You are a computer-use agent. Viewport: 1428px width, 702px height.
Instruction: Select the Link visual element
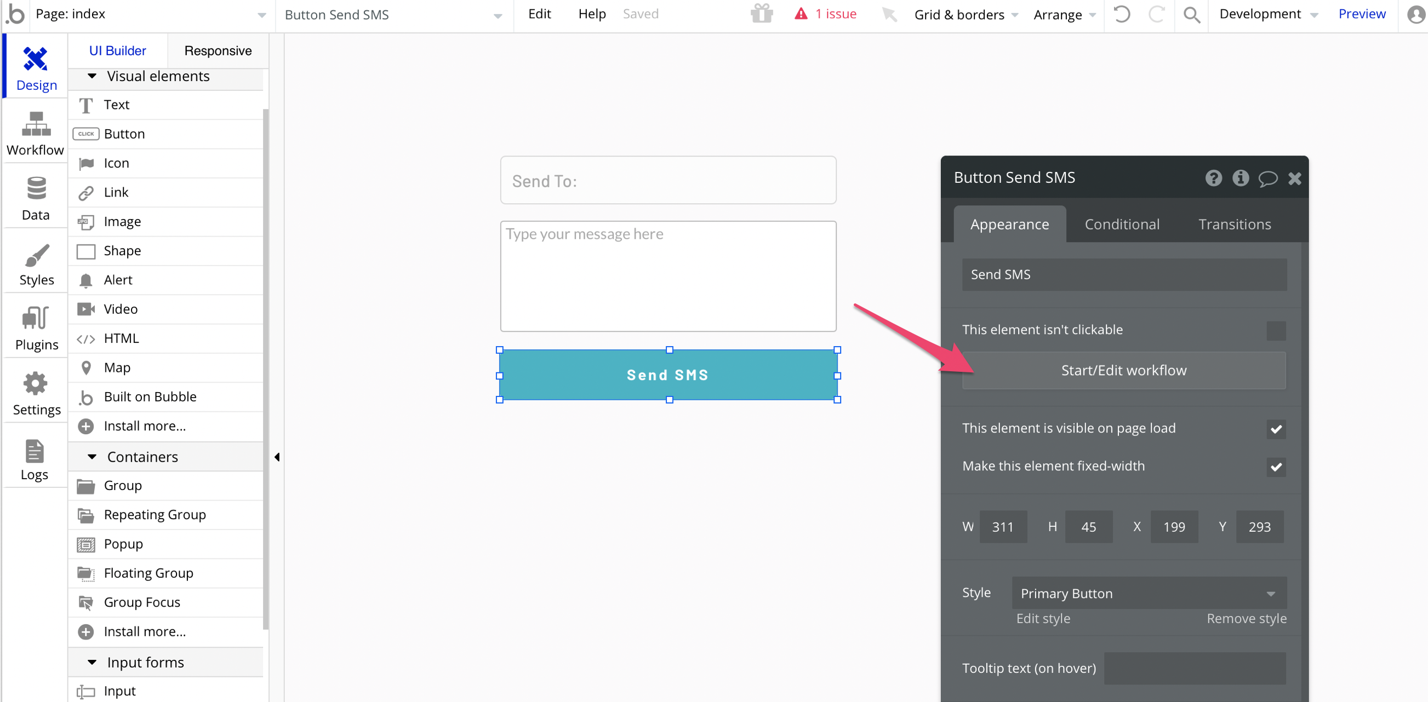pos(165,193)
